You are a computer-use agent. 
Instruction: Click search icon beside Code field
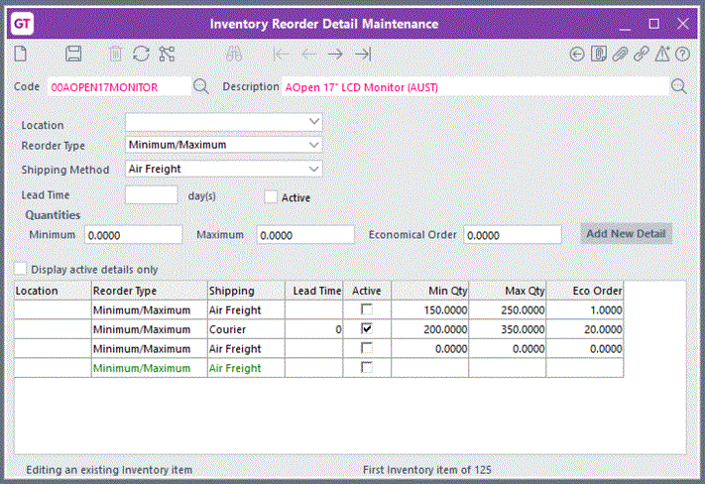tap(201, 87)
